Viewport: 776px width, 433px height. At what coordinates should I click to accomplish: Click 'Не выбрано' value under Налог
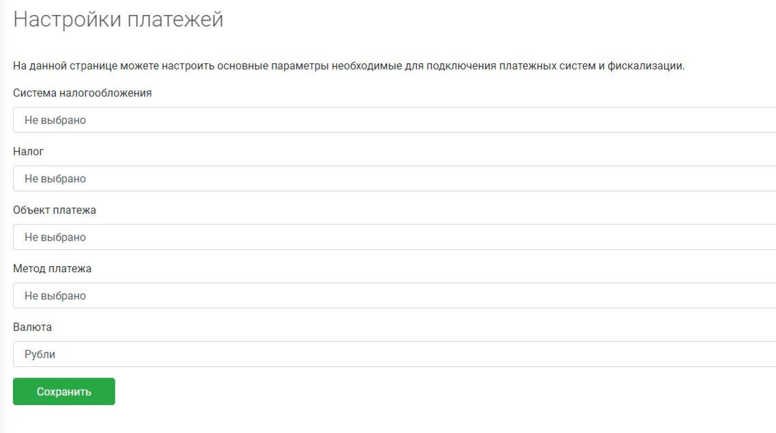(55, 179)
